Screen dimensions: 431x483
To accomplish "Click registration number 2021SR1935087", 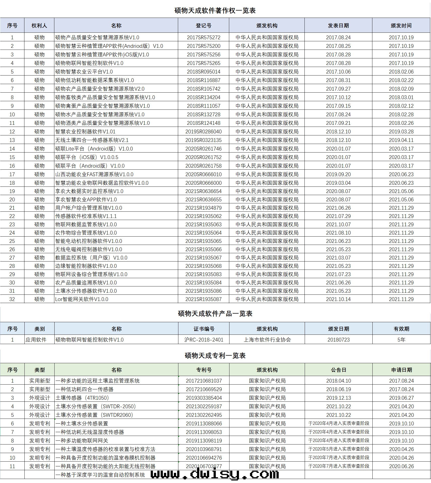I will pyautogui.click(x=203, y=299).
